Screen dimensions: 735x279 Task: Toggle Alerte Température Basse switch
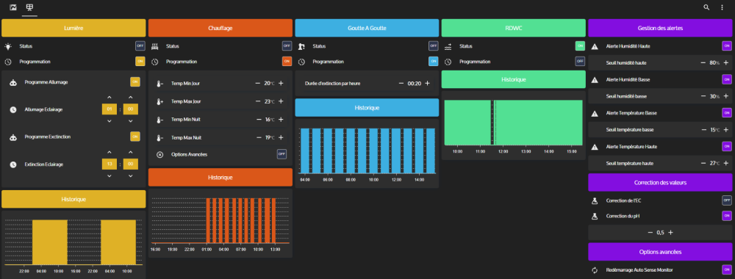pyautogui.click(x=727, y=113)
